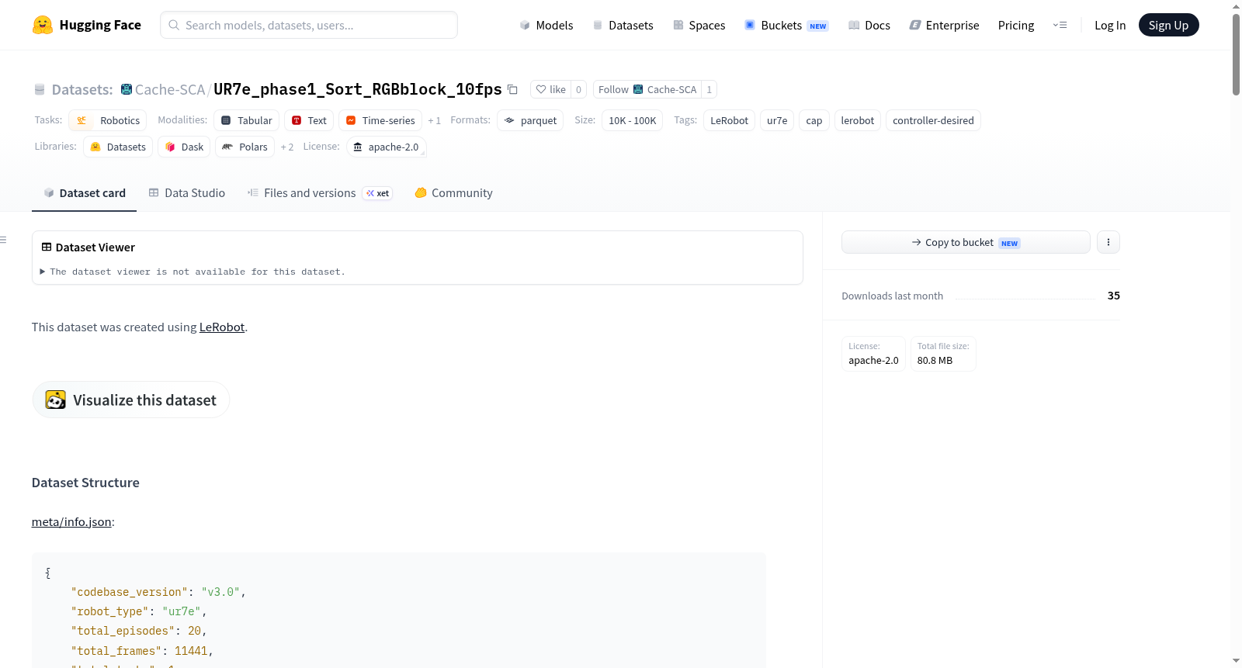Click the Copy to bucket button
This screenshot has width=1242, height=668.
(x=966, y=242)
